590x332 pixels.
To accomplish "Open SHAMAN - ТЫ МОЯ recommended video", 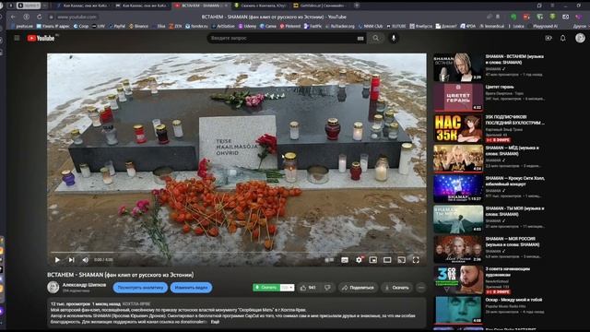I will point(458,219).
